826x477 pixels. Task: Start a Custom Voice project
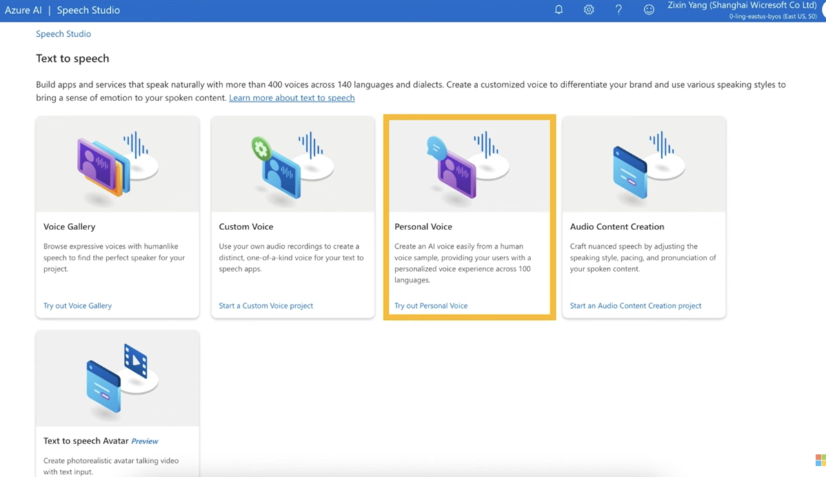(x=265, y=306)
